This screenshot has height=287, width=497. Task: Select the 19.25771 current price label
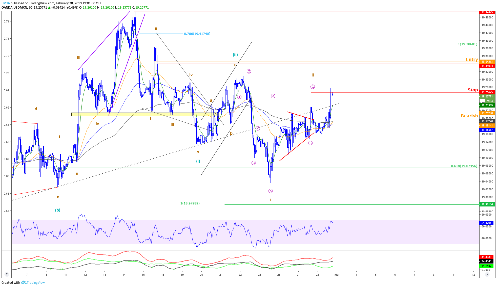[487, 96]
